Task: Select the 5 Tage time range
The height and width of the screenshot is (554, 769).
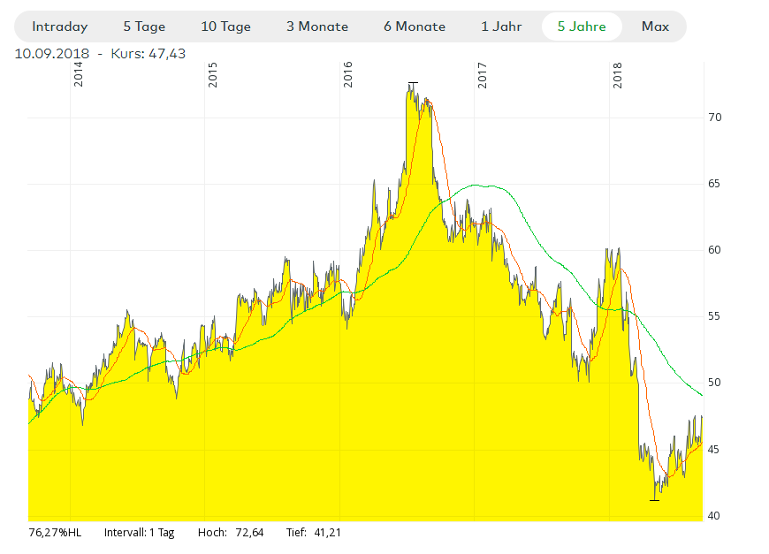Action: click(144, 27)
